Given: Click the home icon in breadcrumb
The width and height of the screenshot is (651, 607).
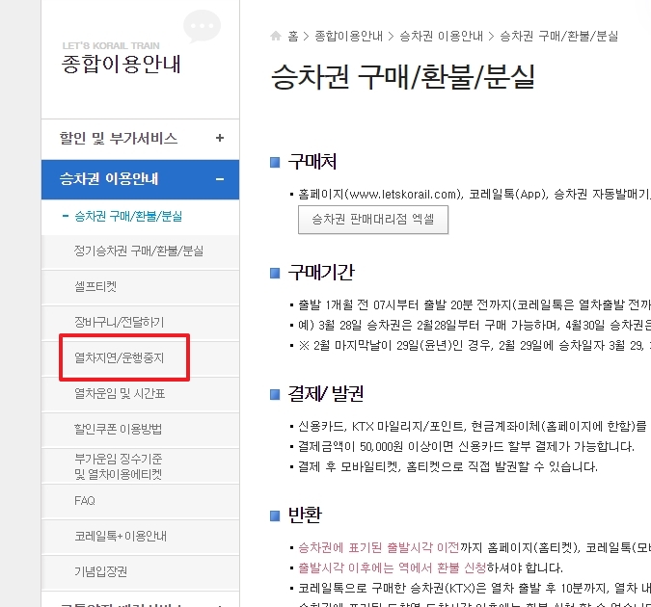Looking at the screenshot, I should click(276, 36).
